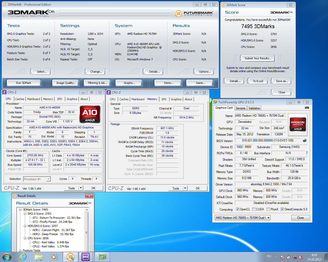Switch to the GPU-Z taskbar icon
This screenshot has width=328, height=262.
tap(102, 257)
